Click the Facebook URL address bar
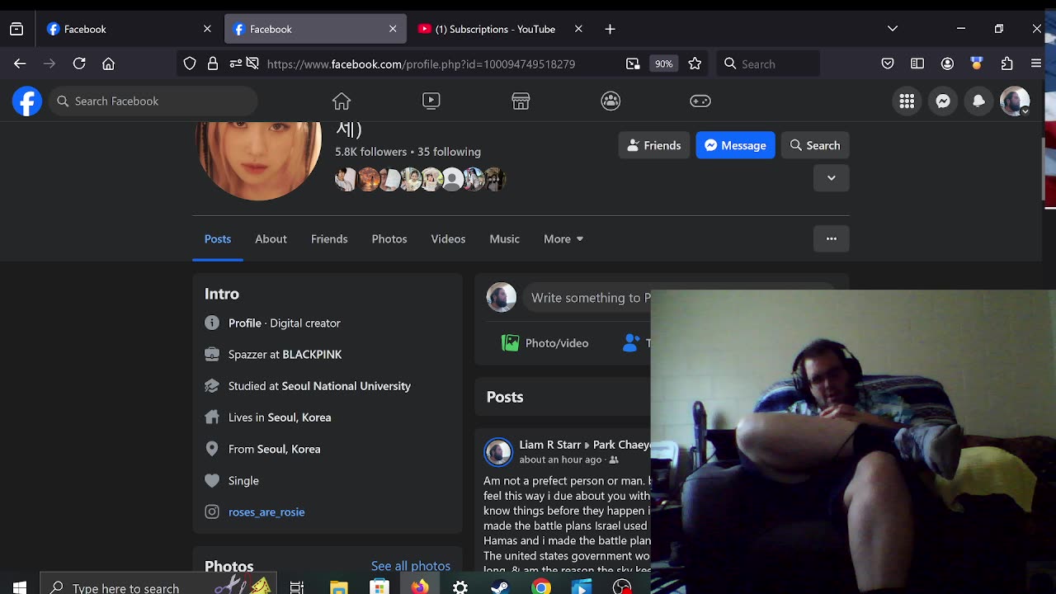Viewport: 1056px width, 594px height. click(x=421, y=64)
